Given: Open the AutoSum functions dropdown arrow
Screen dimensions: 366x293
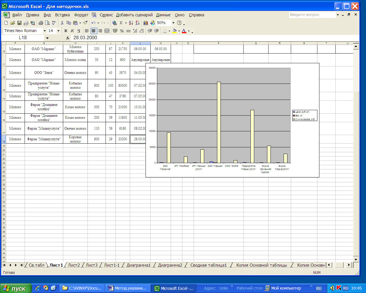Looking at the screenshot, I should [x=126, y=23].
